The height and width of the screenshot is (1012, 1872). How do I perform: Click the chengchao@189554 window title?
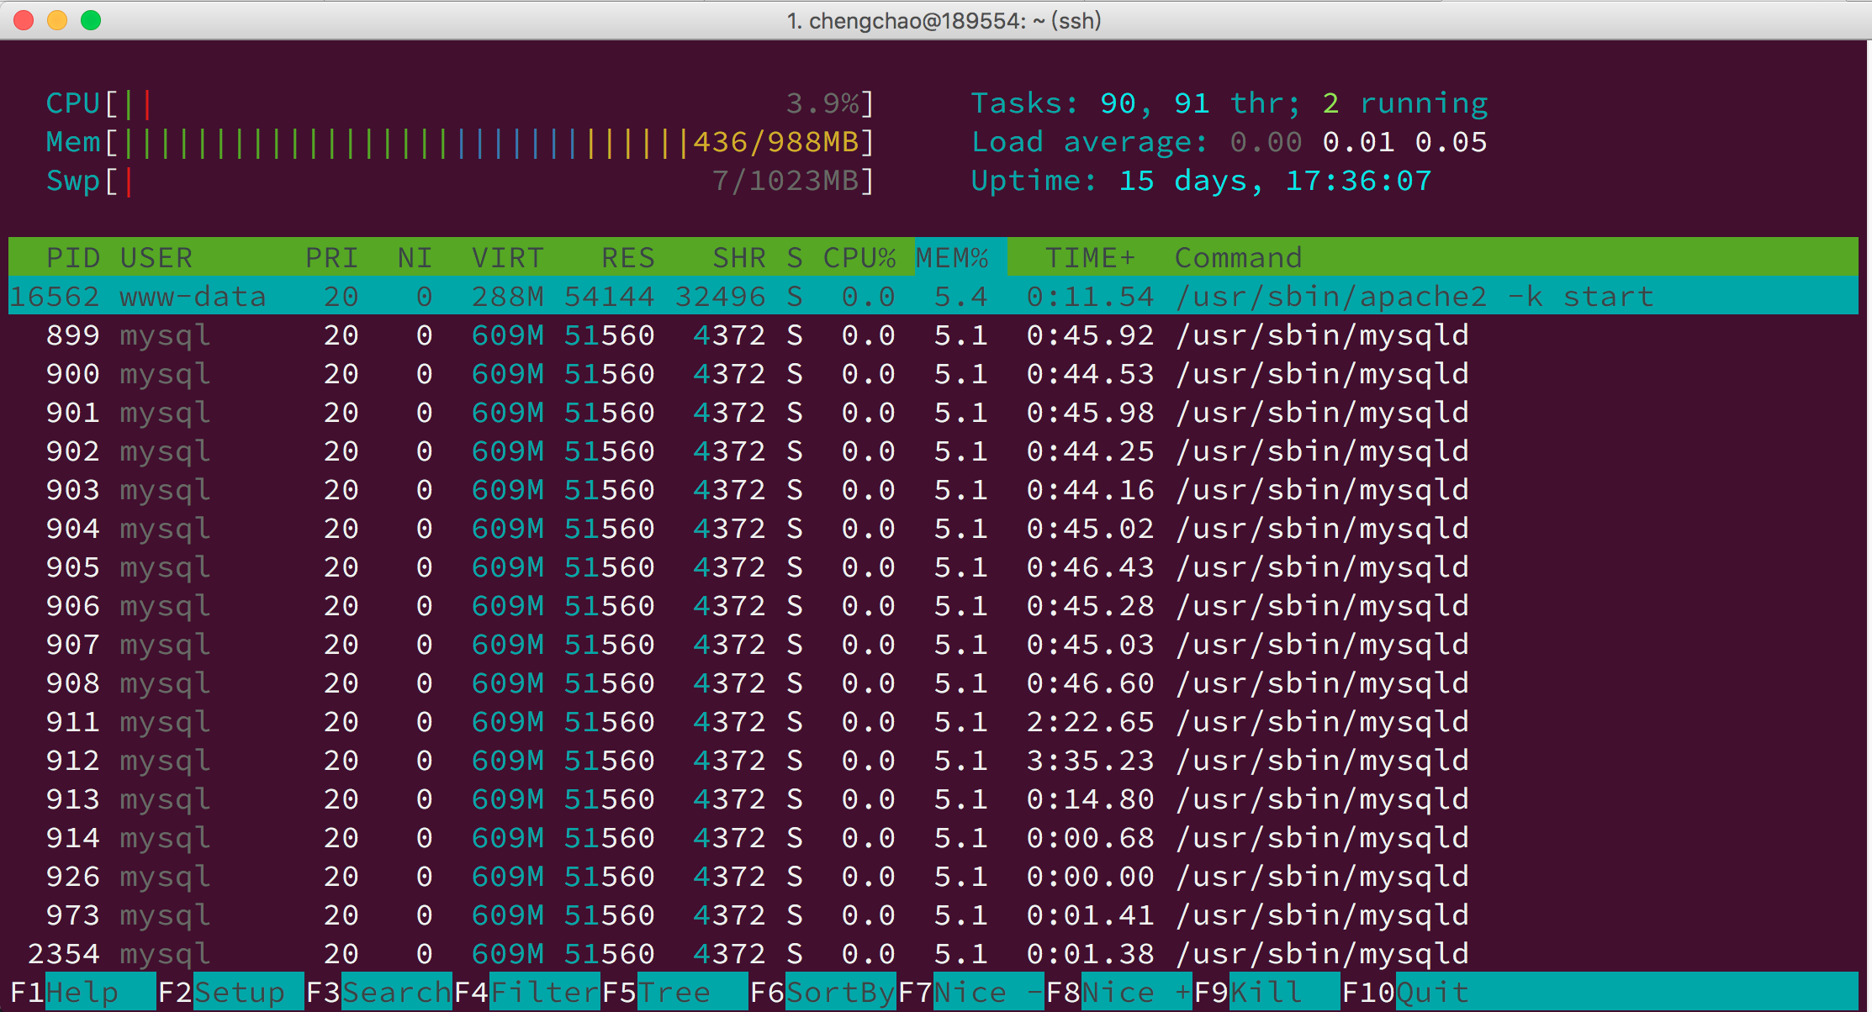(944, 20)
